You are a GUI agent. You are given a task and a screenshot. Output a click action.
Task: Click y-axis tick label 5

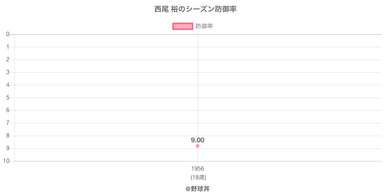coord(8,97)
